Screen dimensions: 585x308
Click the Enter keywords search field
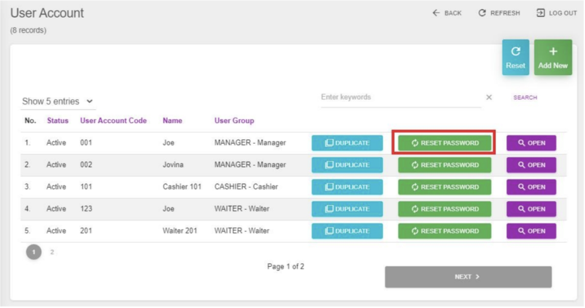click(x=400, y=98)
